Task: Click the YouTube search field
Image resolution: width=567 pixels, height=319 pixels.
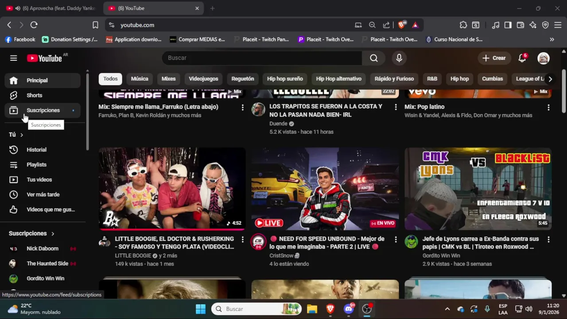Action: coord(262,58)
